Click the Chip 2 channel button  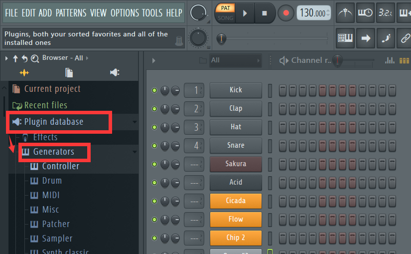point(236,238)
